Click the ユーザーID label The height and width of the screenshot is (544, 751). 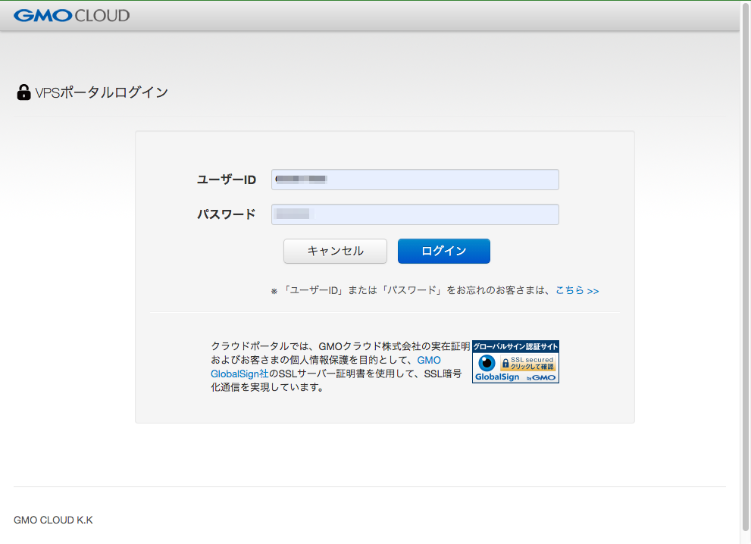click(x=226, y=180)
